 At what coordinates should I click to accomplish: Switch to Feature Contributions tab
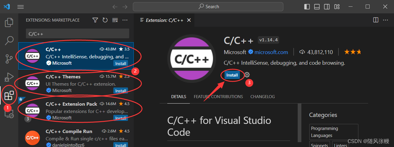click(218, 97)
